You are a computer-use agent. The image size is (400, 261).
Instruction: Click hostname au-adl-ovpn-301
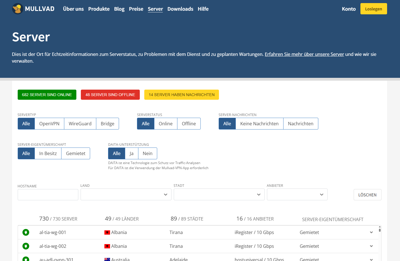tap(56, 259)
